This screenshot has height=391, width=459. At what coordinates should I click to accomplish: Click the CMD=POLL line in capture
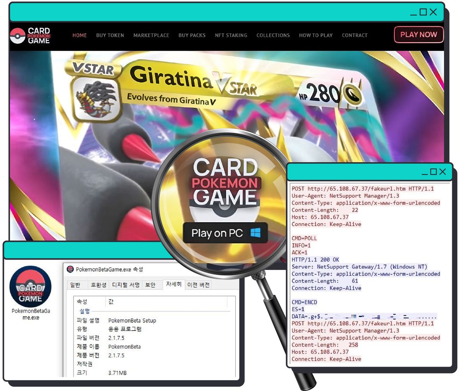304,238
